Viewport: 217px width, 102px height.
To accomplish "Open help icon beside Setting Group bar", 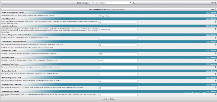I will click(x=215, y=3).
